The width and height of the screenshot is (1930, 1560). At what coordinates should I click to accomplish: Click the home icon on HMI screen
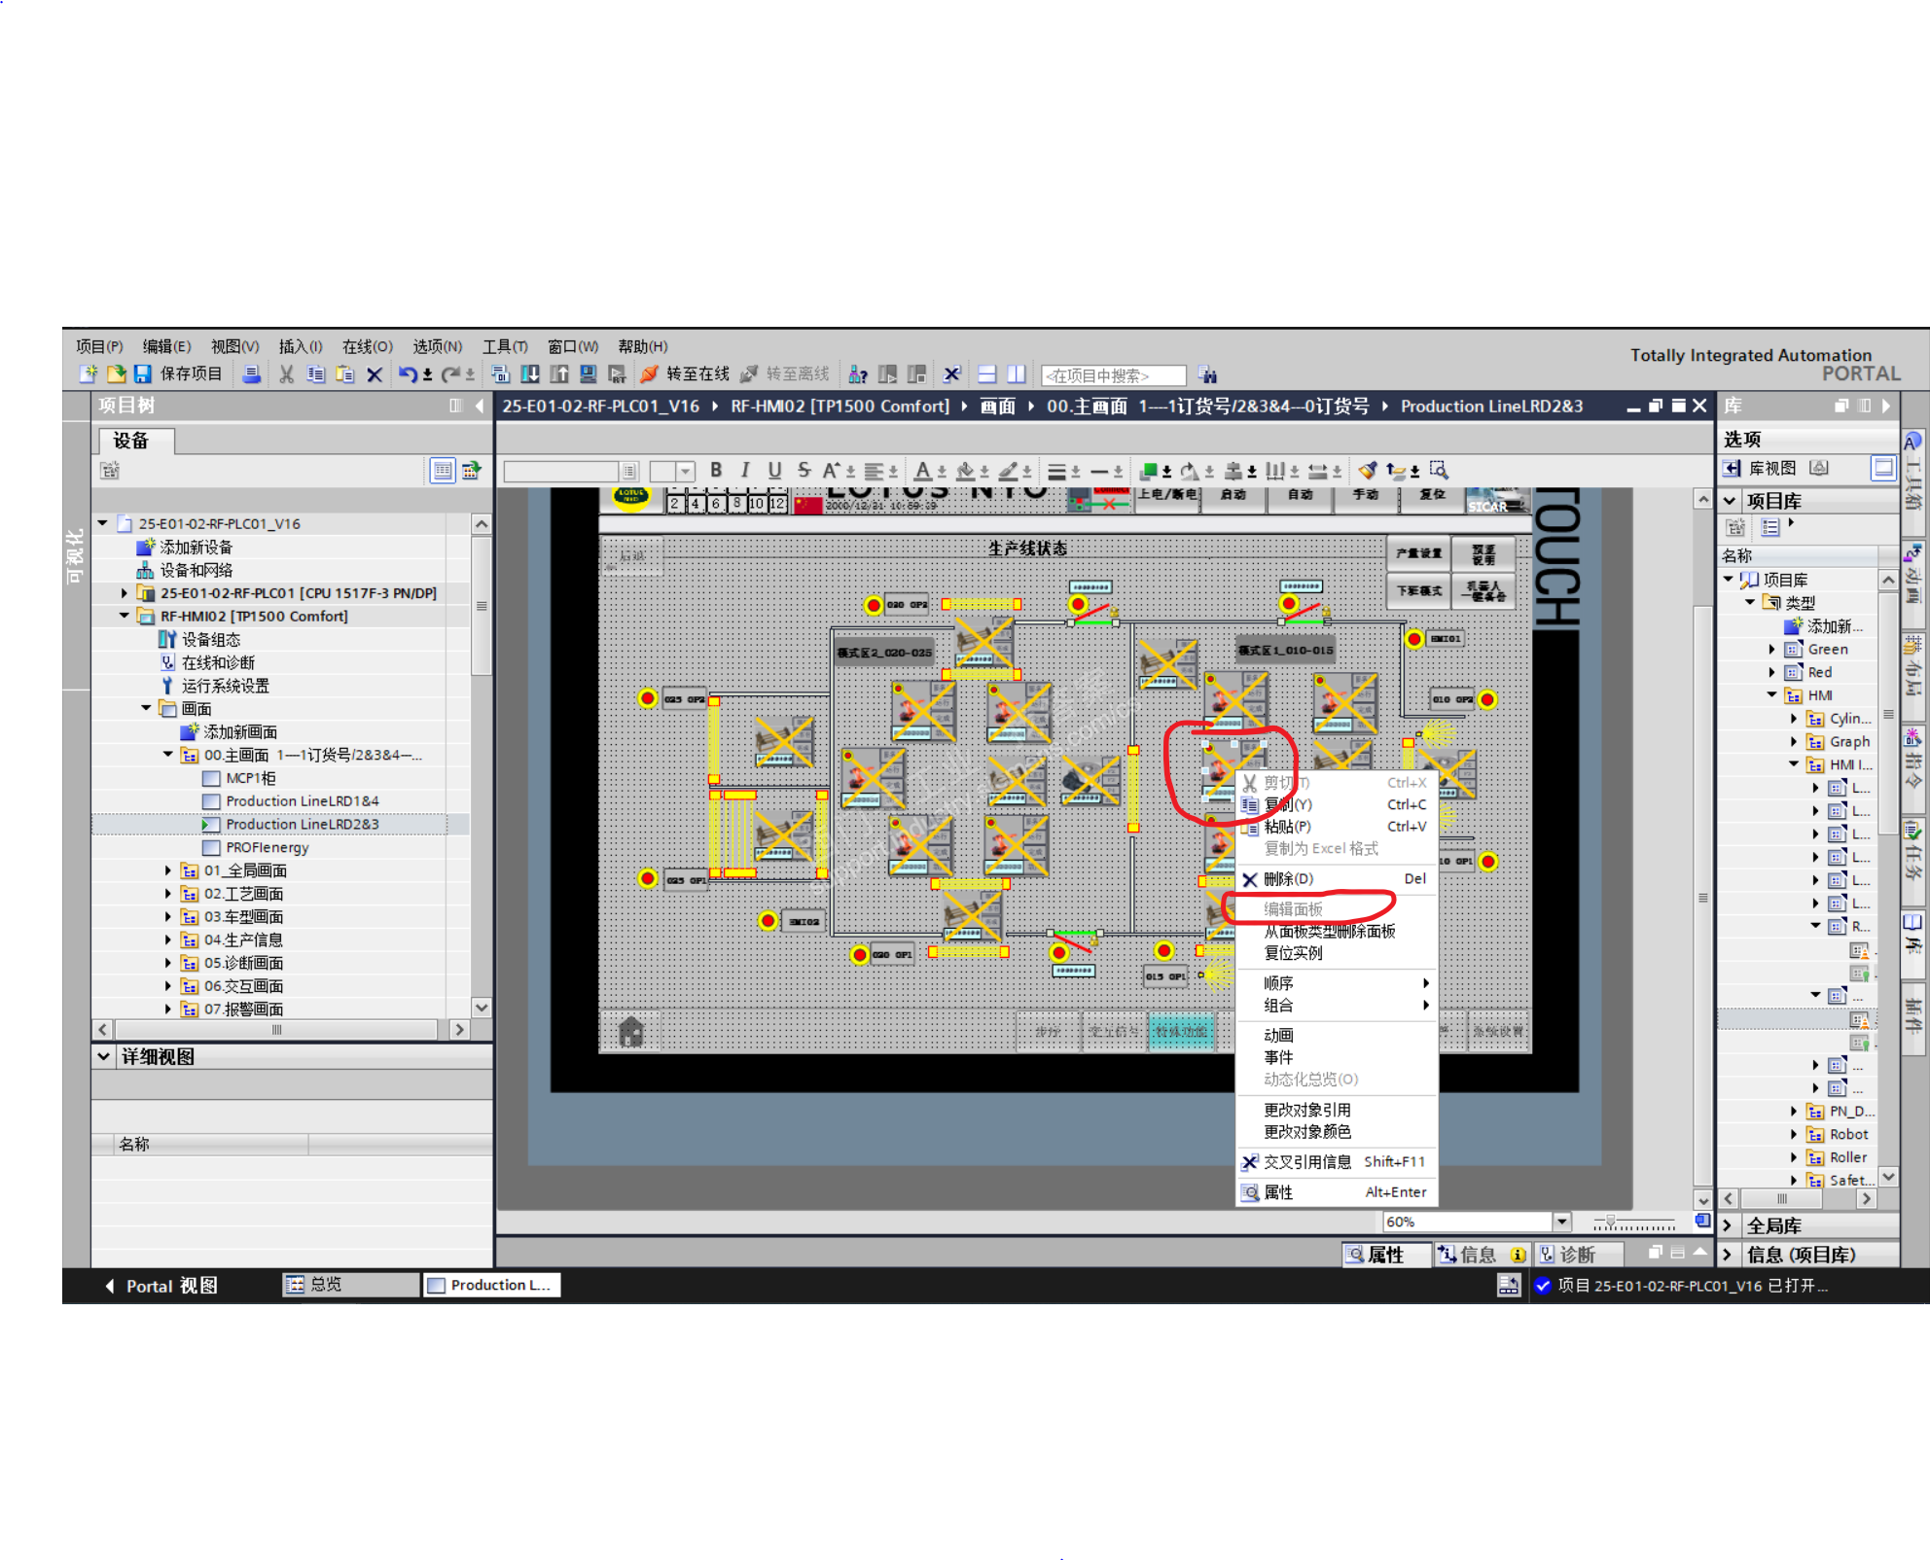point(631,1031)
